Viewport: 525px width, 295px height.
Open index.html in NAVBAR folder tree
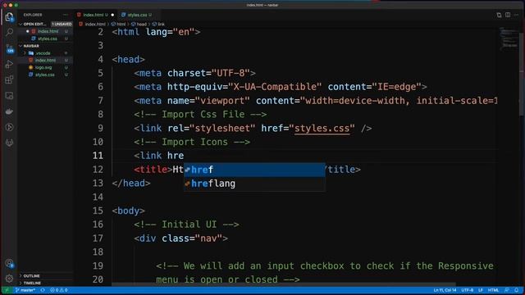(45, 60)
